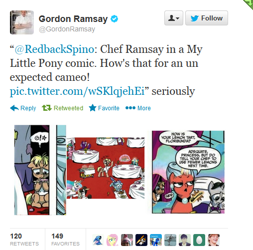This screenshot has width=253, height=250.
Task: Open the pic.twitter.com/wSKlqjehEi link
Action: (77, 91)
